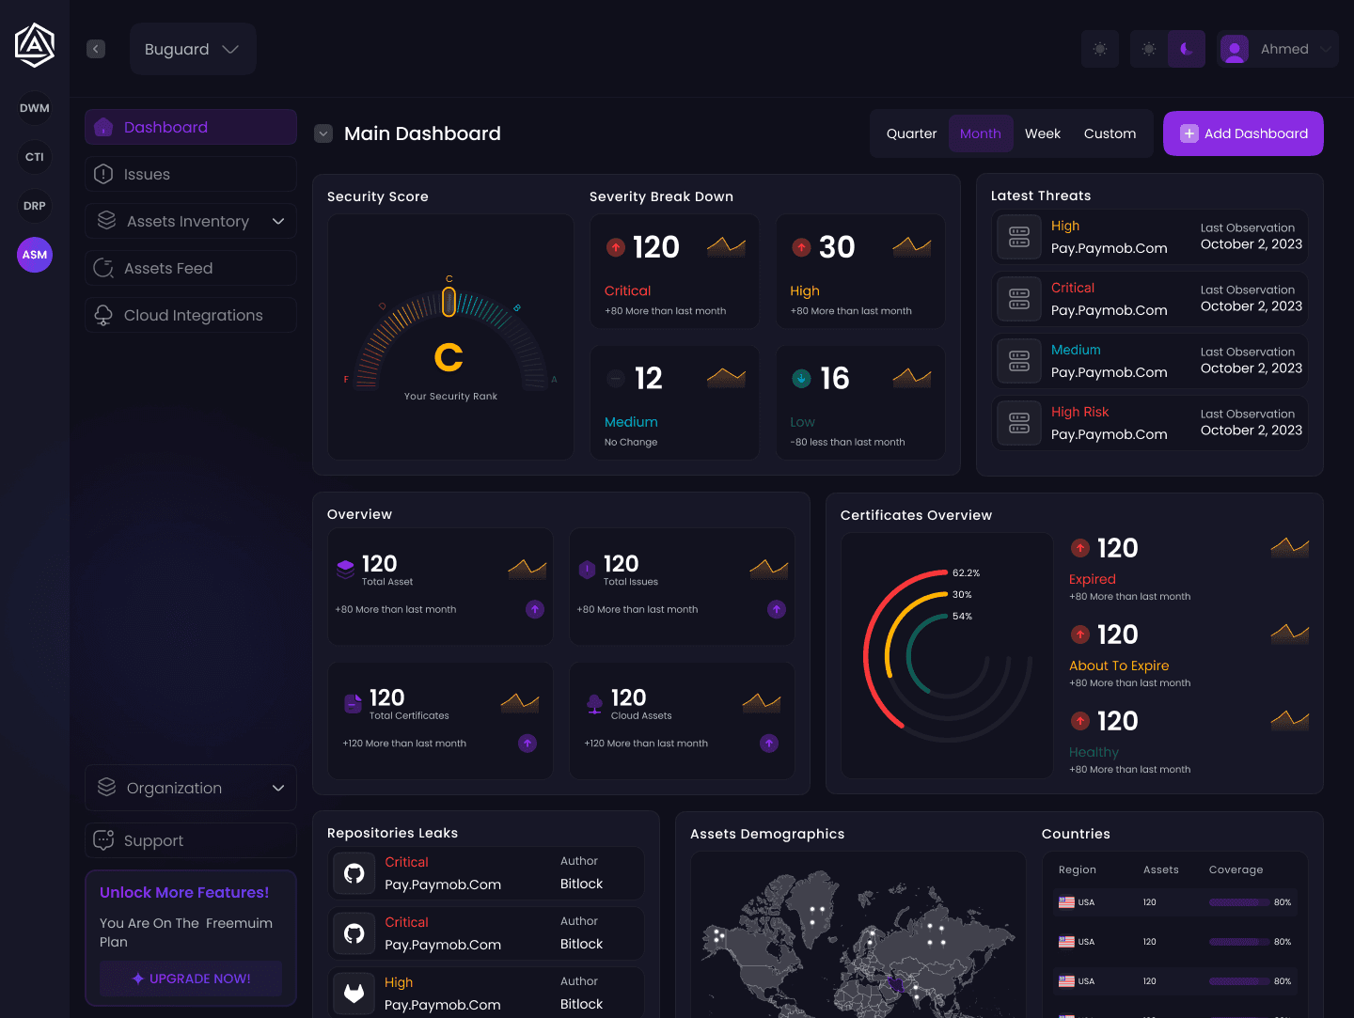Viewport: 1354px width, 1018px height.
Task: Select the CTI module icon
Action: (34, 157)
